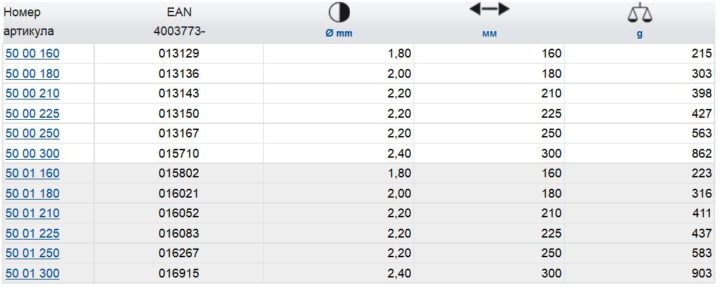The height and width of the screenshot is (287, 720).
Task: Click the weight scales icon
Action: 639,13
